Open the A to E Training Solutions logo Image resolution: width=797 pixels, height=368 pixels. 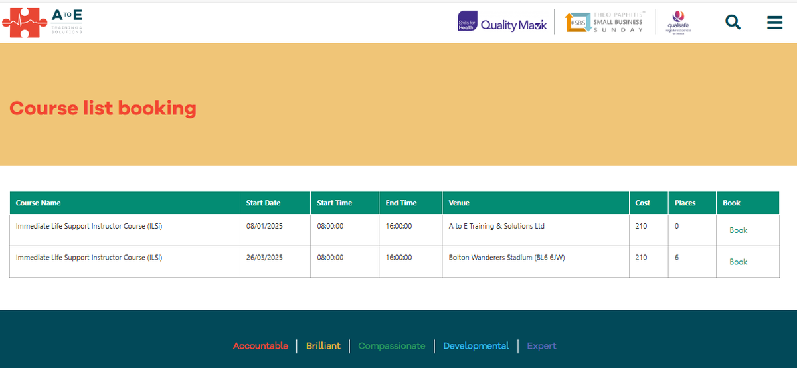pyautogui.click(x=42, y=22)
